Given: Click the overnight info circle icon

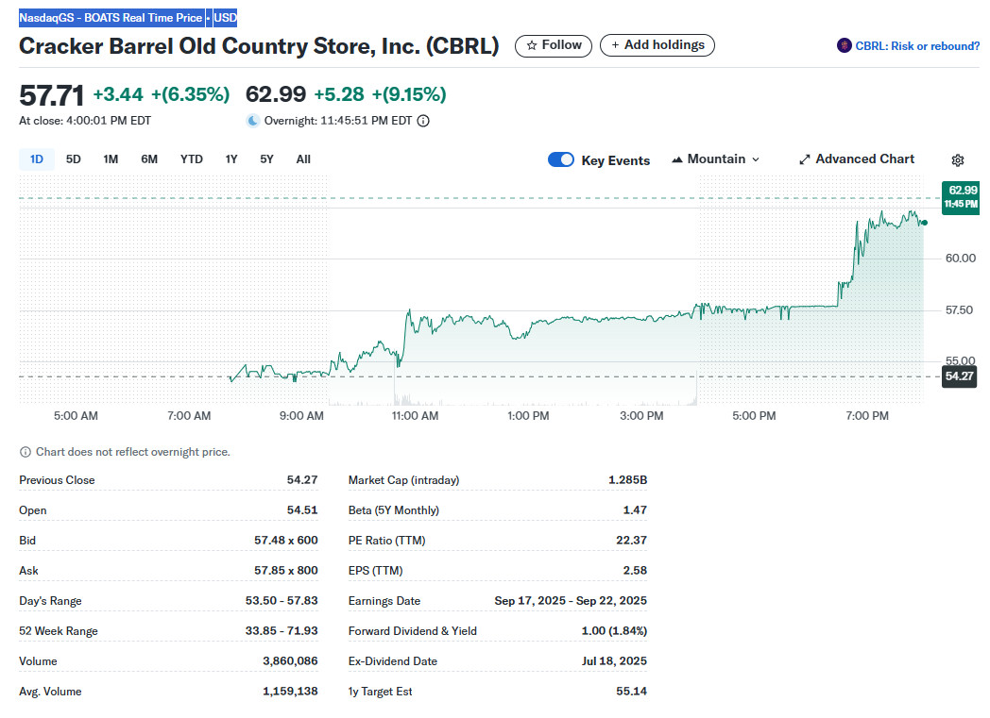Looking at the screenshot, I should click(423, 121).
